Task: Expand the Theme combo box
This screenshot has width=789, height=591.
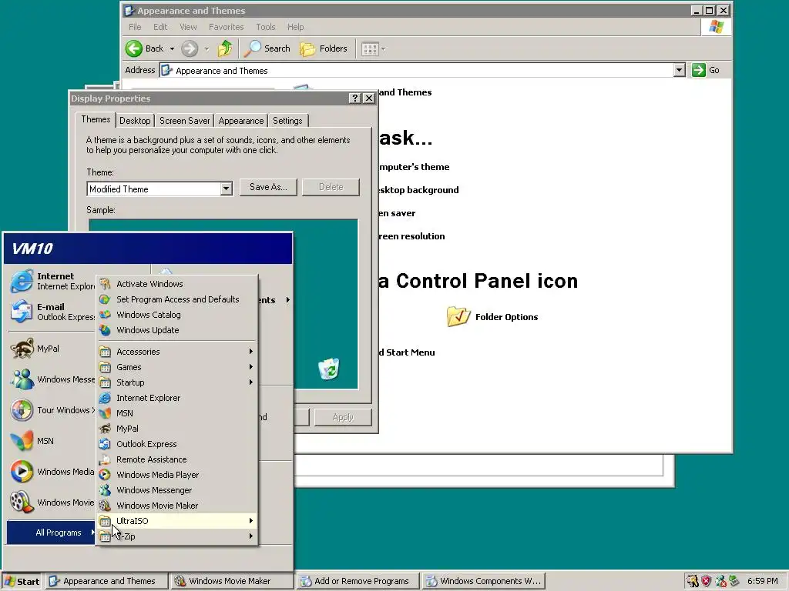Action: click(226, 189)
